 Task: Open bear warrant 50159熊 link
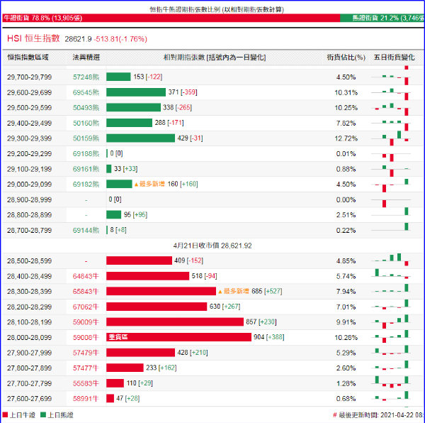[86, 138]
